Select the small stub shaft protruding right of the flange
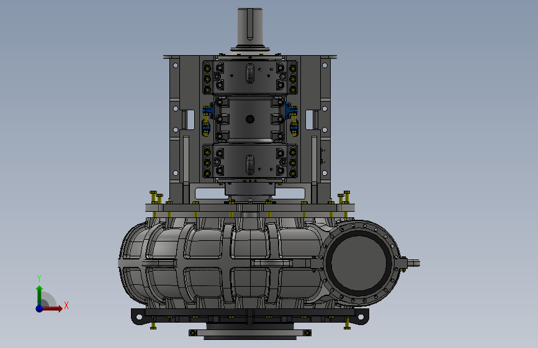Image resolution: width=538 pixels, height=348 pixels. coord(413,263)
